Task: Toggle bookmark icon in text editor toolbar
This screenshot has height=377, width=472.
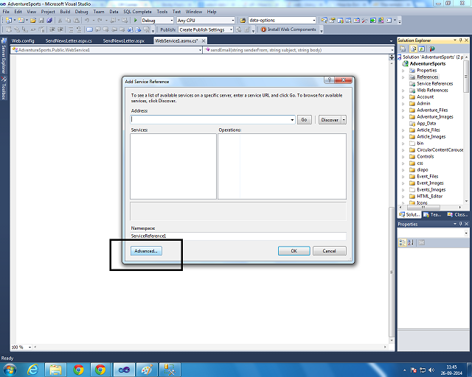Action: (x=89, y=29)
